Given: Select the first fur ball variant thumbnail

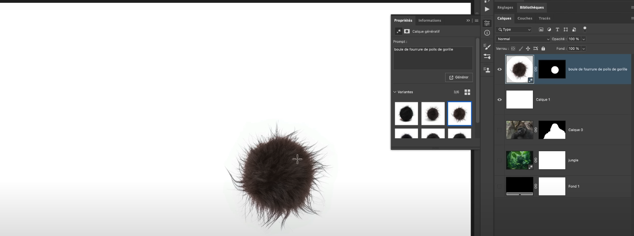Looking at the screenshot, I should coord(406,113).
